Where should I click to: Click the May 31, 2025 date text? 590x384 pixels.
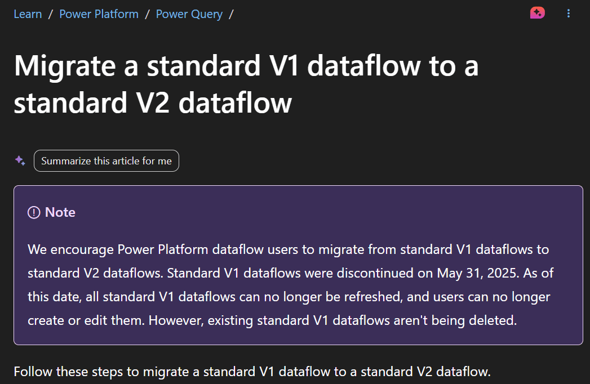(478, 273)
